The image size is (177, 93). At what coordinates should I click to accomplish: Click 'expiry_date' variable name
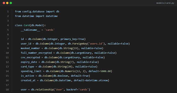point(29,62)
